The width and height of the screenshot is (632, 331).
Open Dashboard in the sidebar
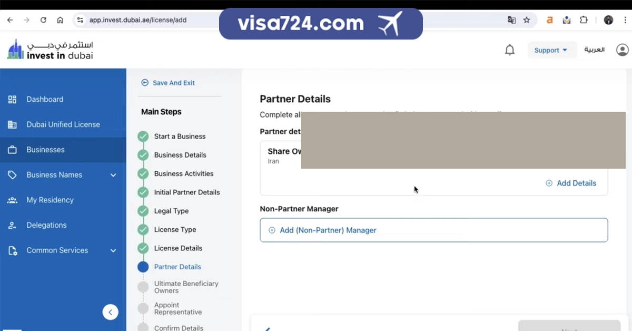pyautogui.click(x=45, y=99)
